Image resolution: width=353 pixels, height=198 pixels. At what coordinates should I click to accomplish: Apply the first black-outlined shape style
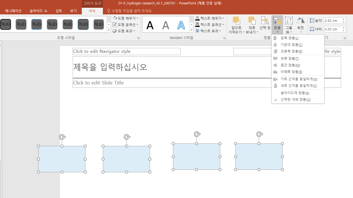tap(6, 24)
